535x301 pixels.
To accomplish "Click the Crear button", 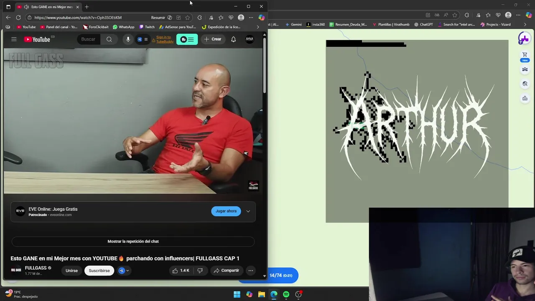I will pyautogui.click(x=212, y=39).
